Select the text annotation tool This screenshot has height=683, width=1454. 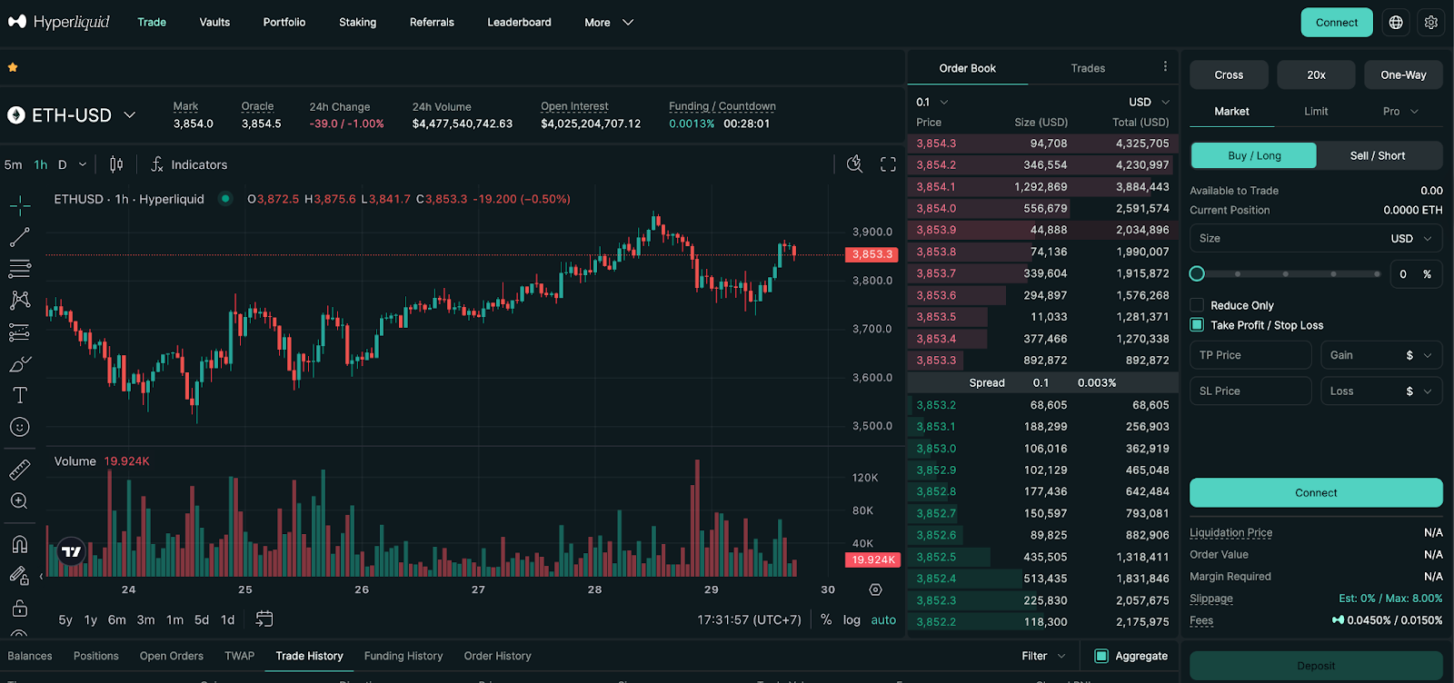pyautogui.click(x=20, y=395)
